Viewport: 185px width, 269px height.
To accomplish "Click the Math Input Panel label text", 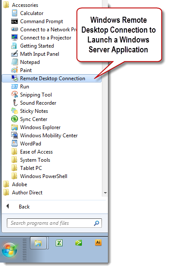I will (39, 54).
